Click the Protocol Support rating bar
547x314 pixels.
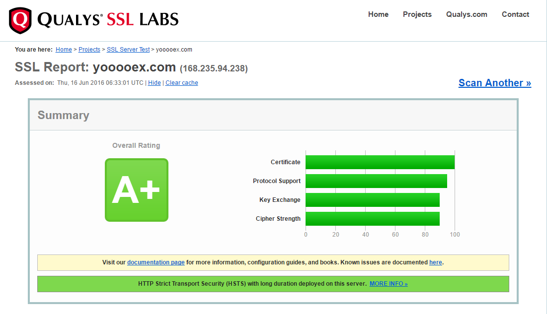(x=376, y=181)
